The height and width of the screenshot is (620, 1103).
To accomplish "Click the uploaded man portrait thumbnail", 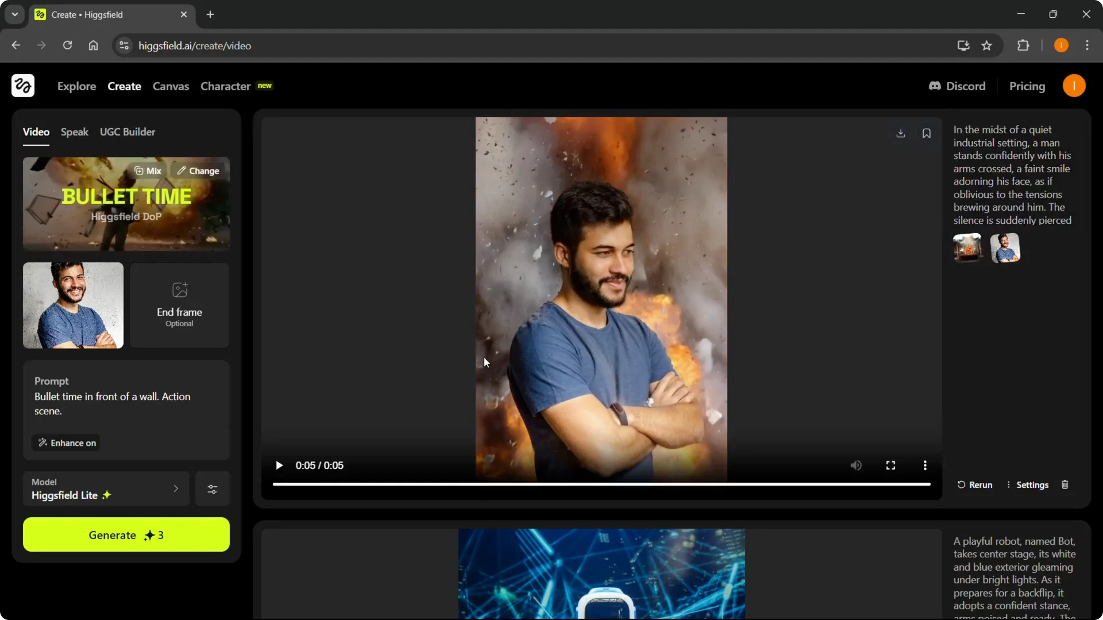I will (x=72, y=305).
